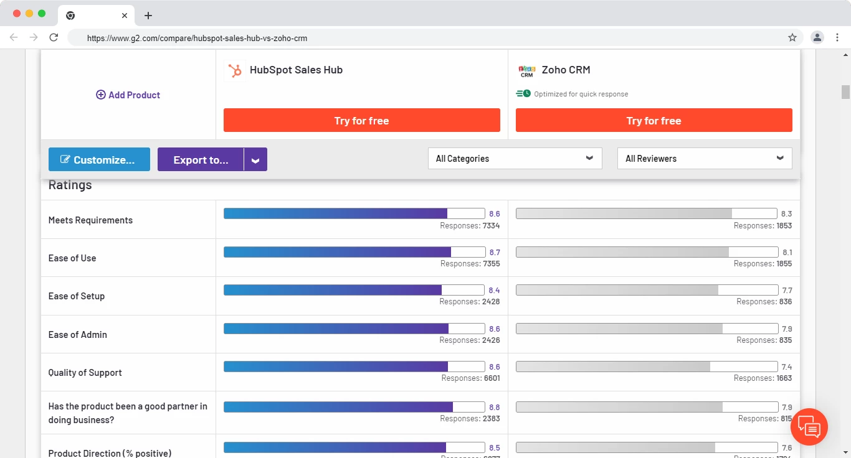Click the good partner in doing business label
Screen dimensions: 851x458
point(128,413)
